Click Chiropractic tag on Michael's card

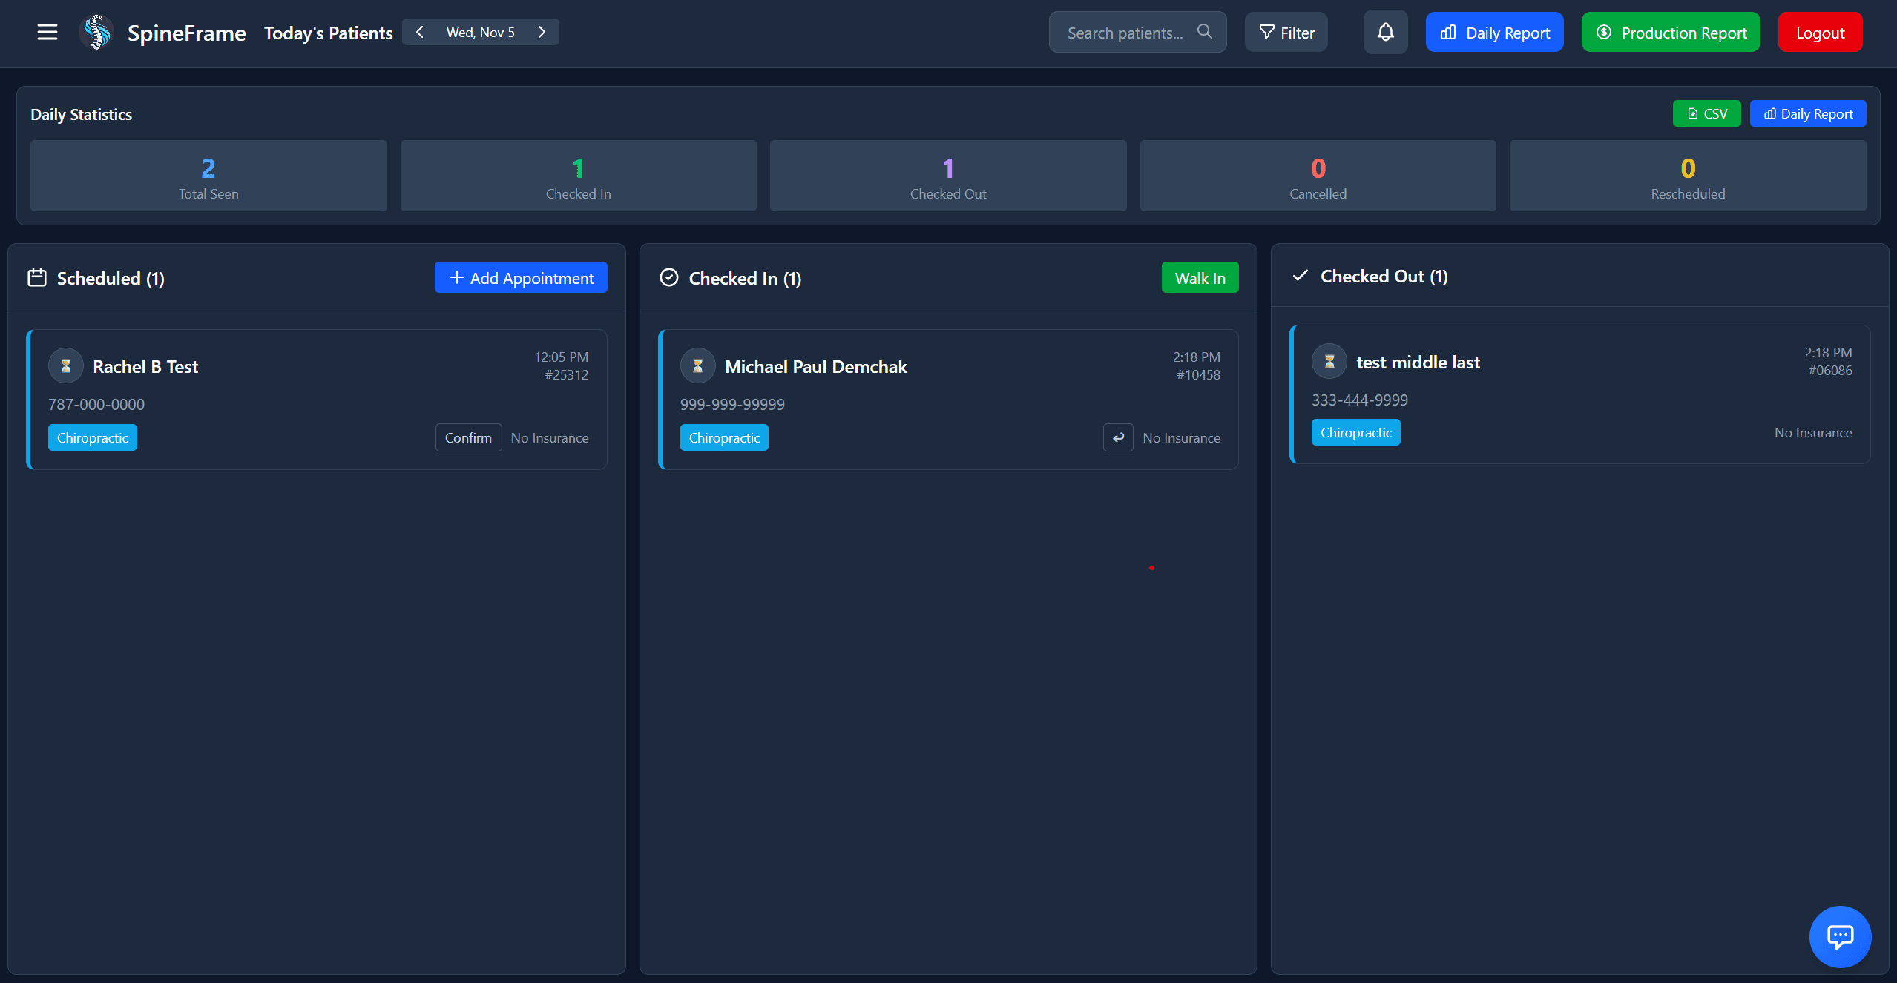724,437
